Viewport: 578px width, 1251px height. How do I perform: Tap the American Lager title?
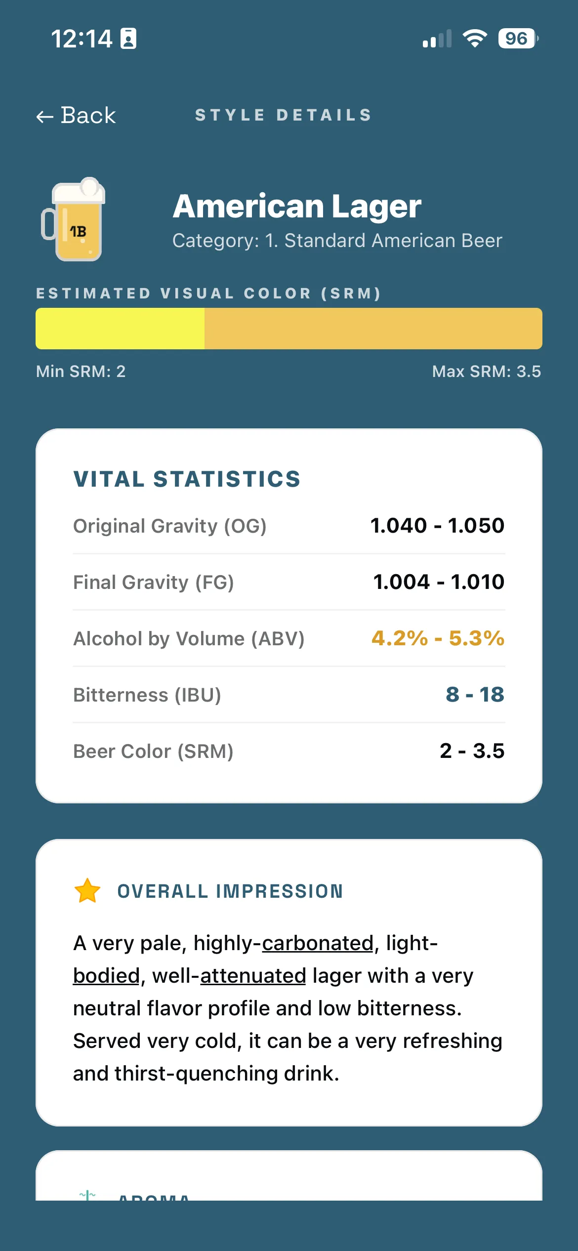(297, 206)
